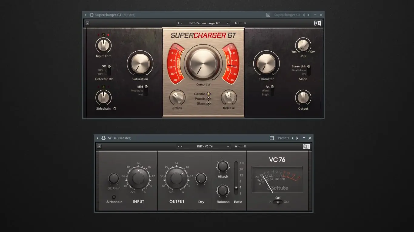The image size is (414, 232).
Task: Click VC 76 Ratio slider handle at 4
Action: coord(236,188)
